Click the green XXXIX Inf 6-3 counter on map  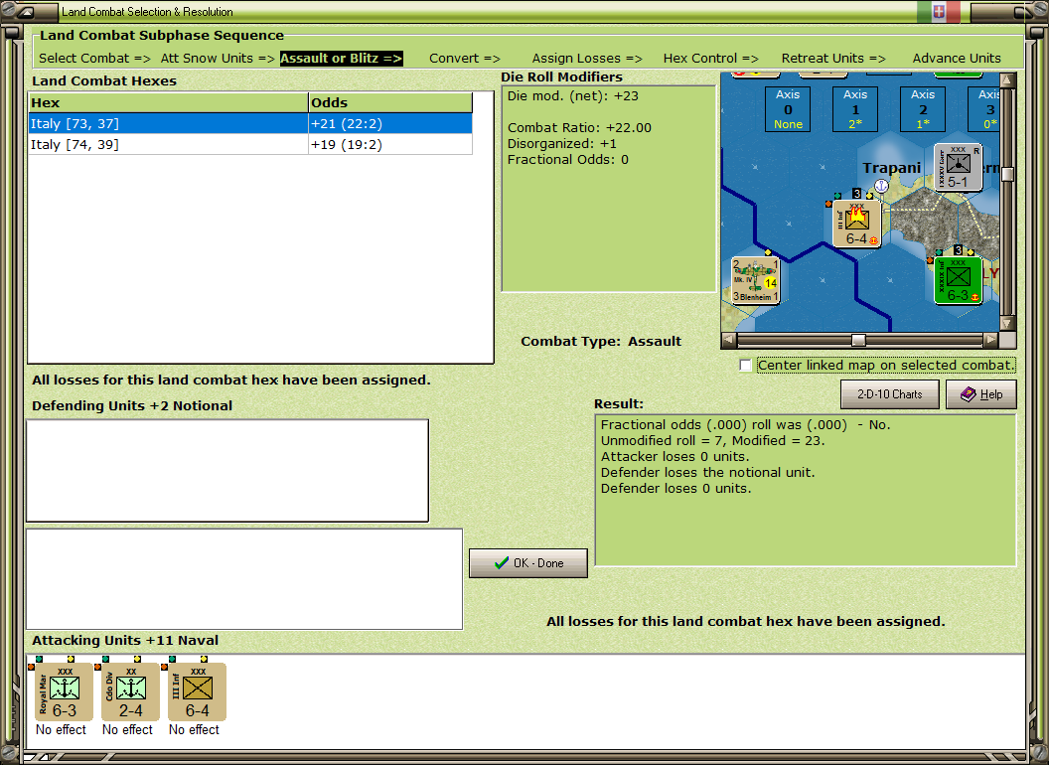point(958,280)
